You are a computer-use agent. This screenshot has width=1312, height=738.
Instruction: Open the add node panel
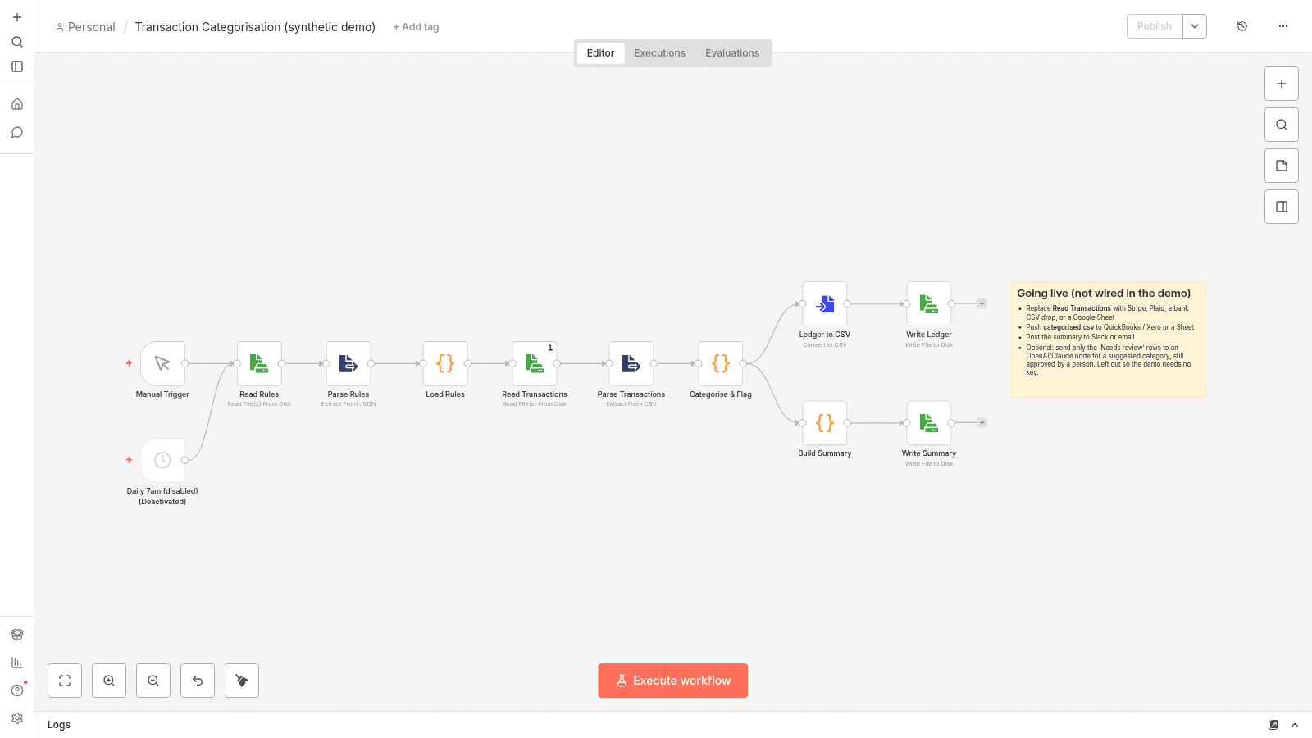pos(1282,84)
